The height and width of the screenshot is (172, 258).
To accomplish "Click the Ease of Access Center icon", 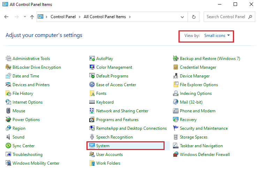I will [x=92, y=84].
